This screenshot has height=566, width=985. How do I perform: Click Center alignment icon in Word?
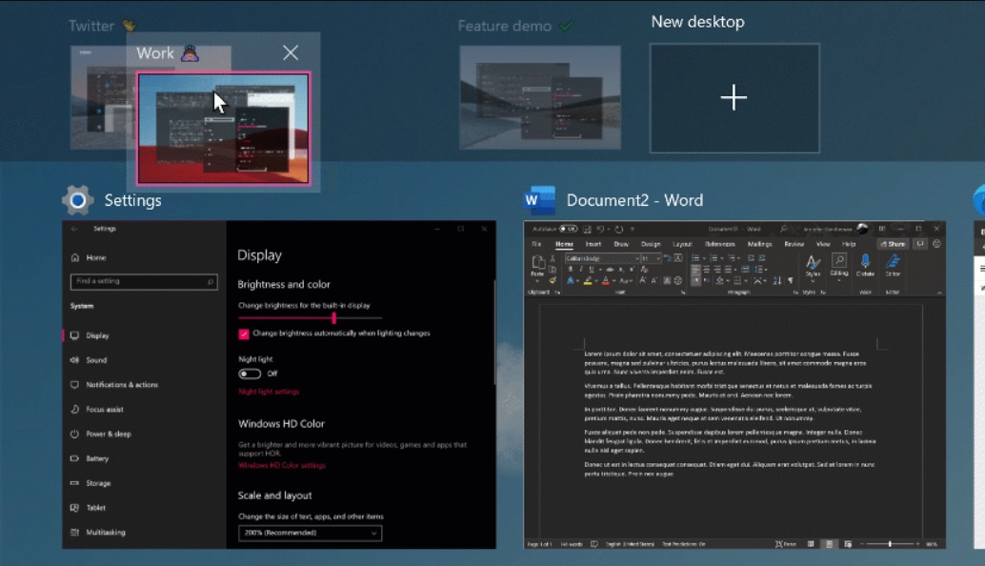(707, 269)
